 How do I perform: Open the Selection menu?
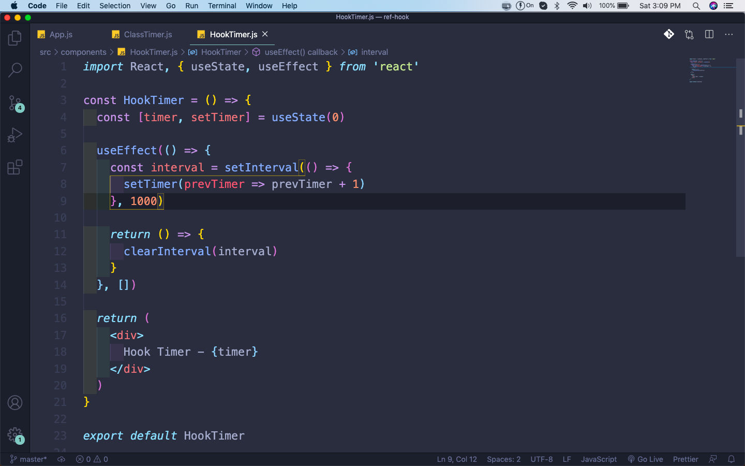click(x=115, y=6)
